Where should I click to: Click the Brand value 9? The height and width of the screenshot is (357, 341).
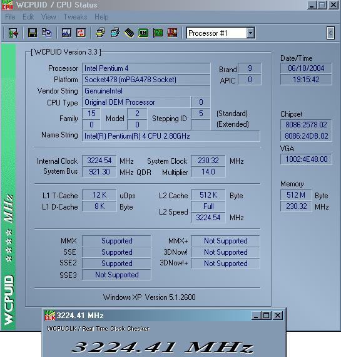(250, 68)
